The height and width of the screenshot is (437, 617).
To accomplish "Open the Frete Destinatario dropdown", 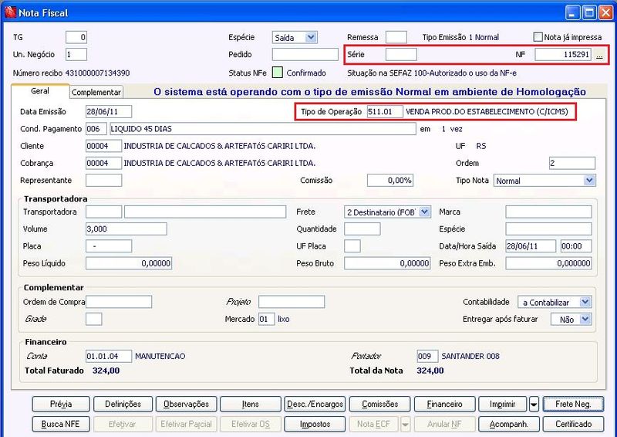I will [424, 212].
